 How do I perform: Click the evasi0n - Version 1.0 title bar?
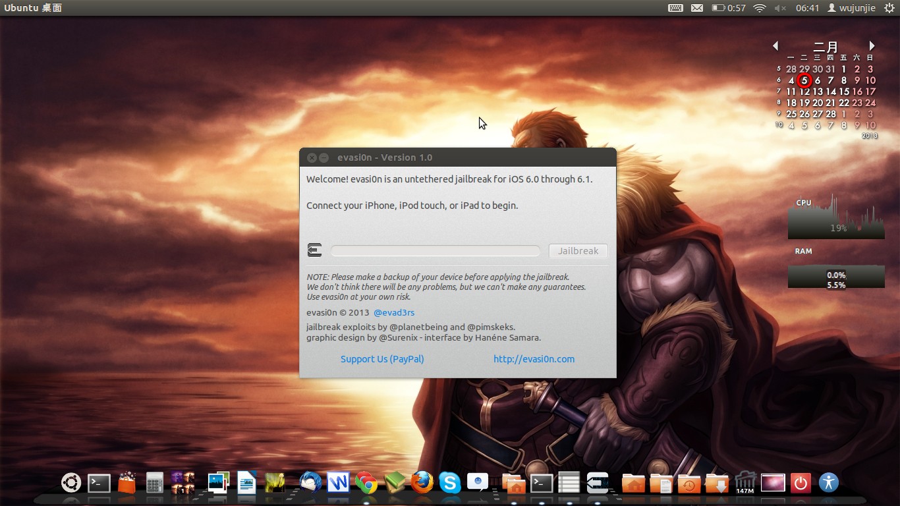pos(458,157)
